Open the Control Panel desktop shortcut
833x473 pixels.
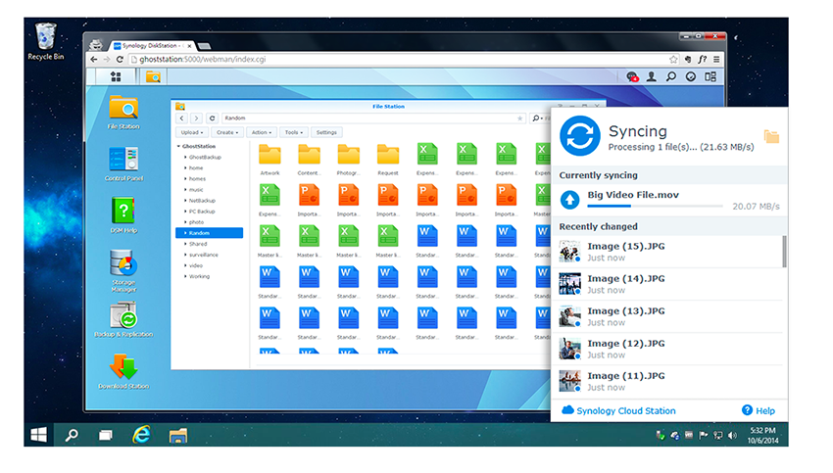click(123, 164)
